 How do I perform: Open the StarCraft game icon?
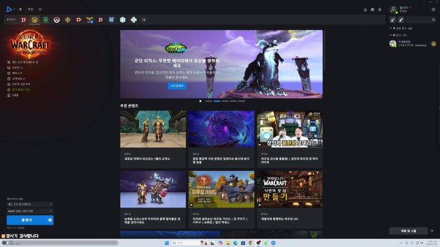pos(112,20)
